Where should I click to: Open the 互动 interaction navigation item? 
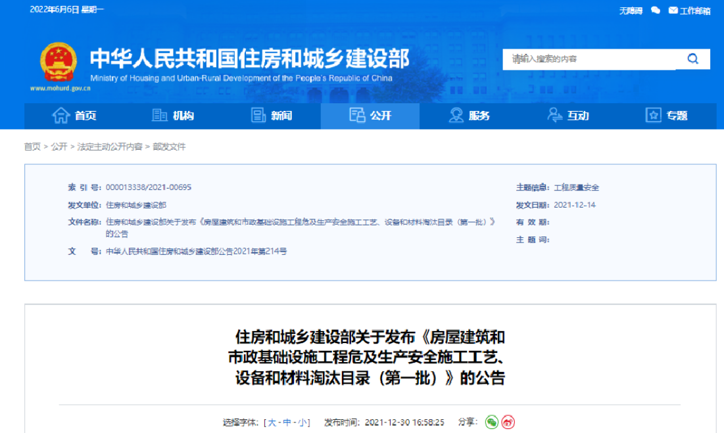(567, 116)
